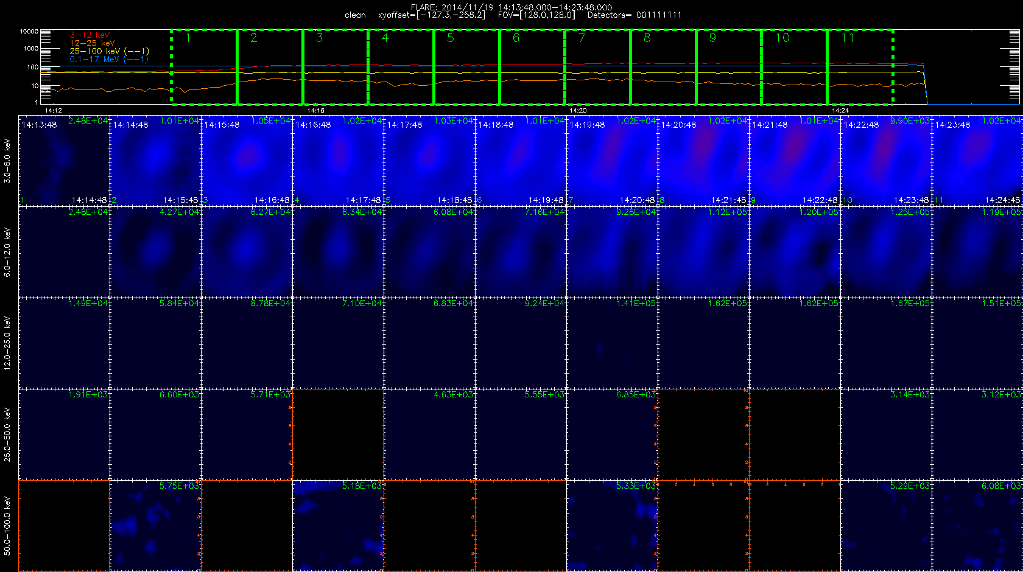Click the 14:12 time axis label
Image resolution: width=1023 pixels, height=572 pixels.
(x=54, y=111)
